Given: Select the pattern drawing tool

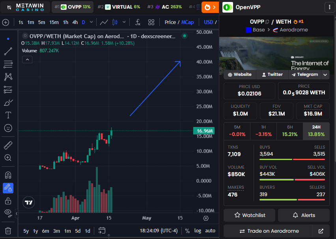Looking at the screenshot, I should click(x=8, y=77).
